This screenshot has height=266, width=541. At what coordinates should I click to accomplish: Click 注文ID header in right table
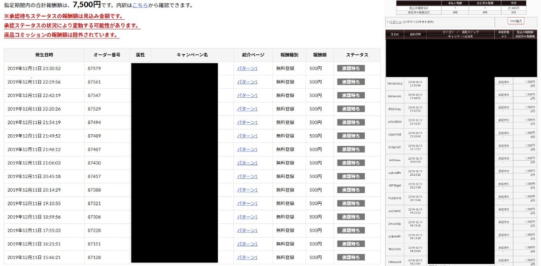point(395,34)
